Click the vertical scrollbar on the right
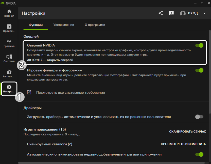The height and width of the screenshot is (164, 211). (x=210, y=72)
